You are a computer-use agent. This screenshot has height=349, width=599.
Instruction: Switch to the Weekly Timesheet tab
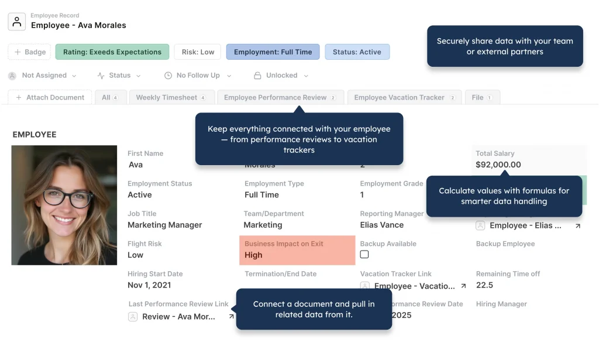pyautogui.click(x=172, y=97)
